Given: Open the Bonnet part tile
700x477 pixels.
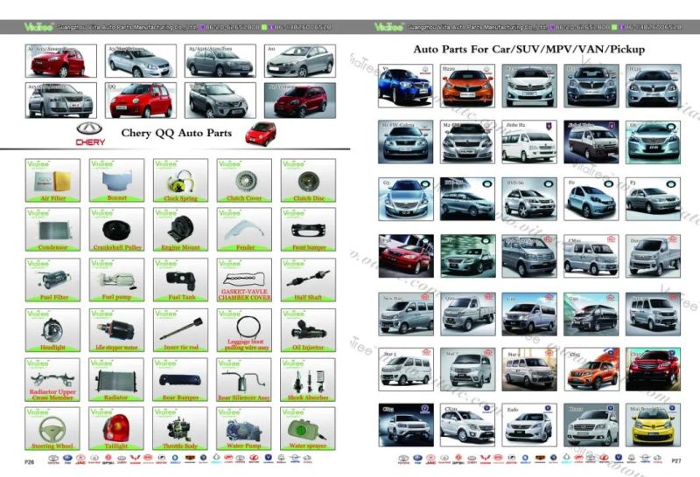Looking at the screenshot, I should (116, 180).
